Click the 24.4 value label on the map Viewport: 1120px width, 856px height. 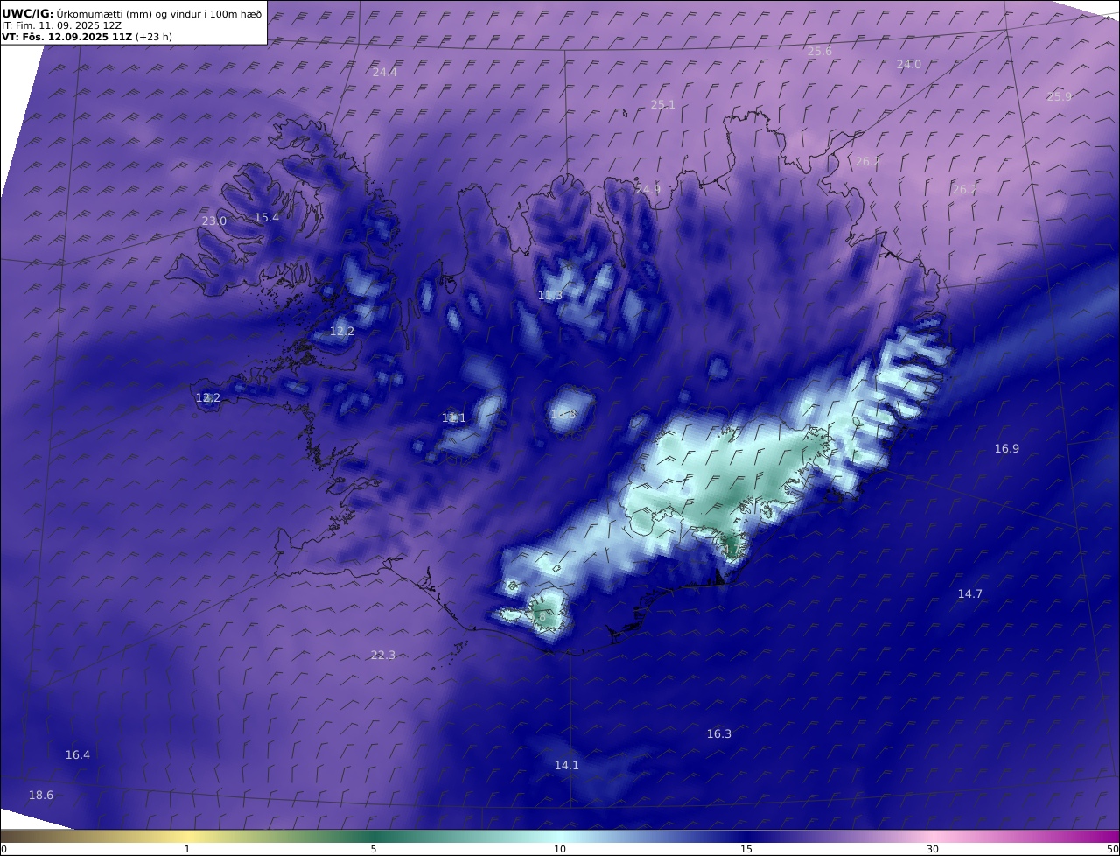coord(385,72)
